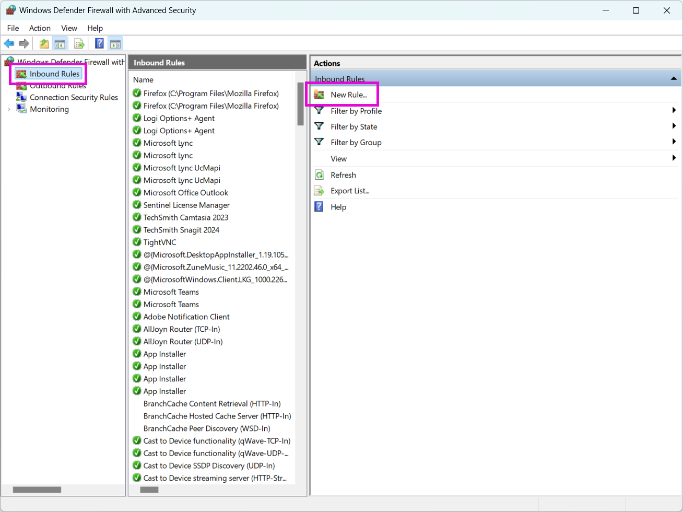Toggle the Show/Hide Action Pane toolbar icon

[x=115, y=43]
